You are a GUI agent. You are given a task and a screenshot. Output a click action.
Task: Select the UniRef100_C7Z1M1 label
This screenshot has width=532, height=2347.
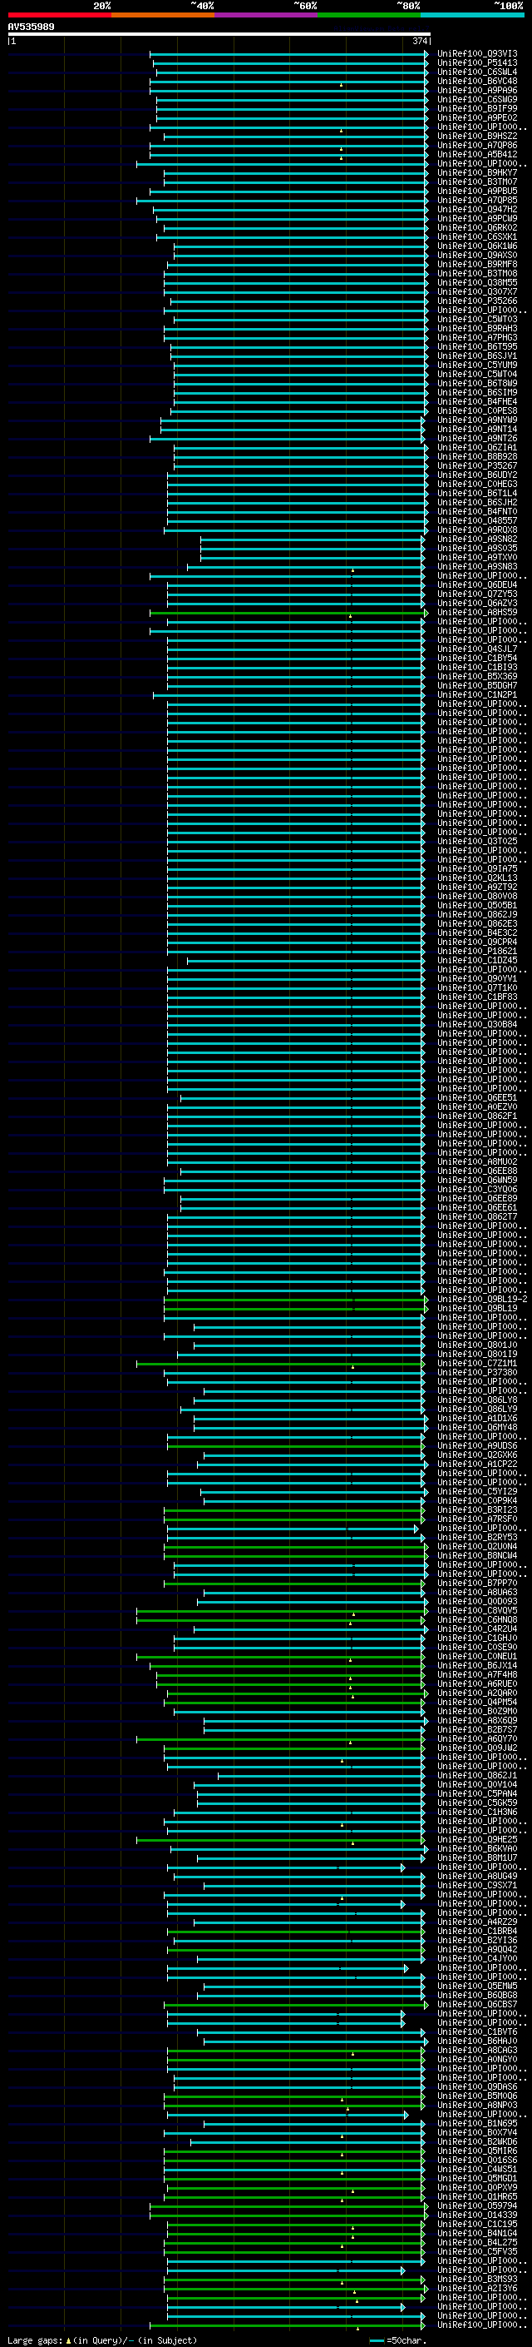(477, 1363)
